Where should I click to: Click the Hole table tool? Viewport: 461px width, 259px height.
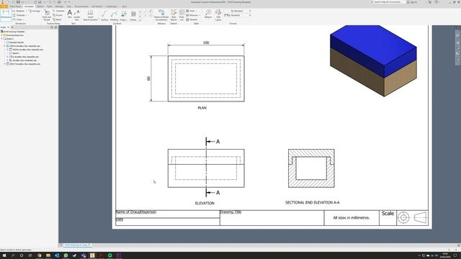tap(192, 11)
